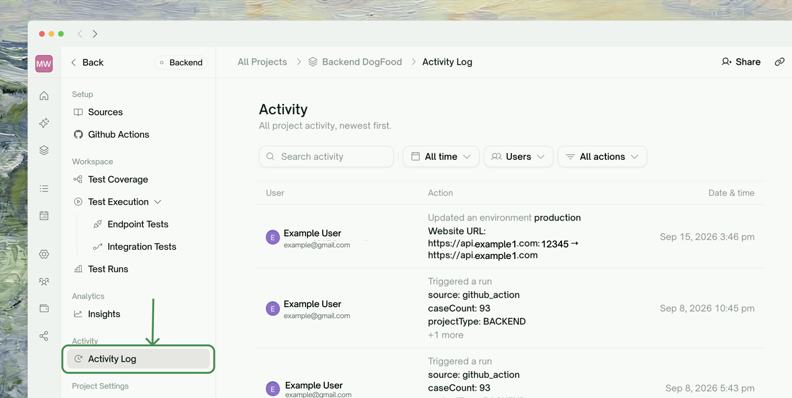The width and height of the screenshot is (792, 398).
Task: Go forward with the forward arrow
Action: (x=95, y=34)
